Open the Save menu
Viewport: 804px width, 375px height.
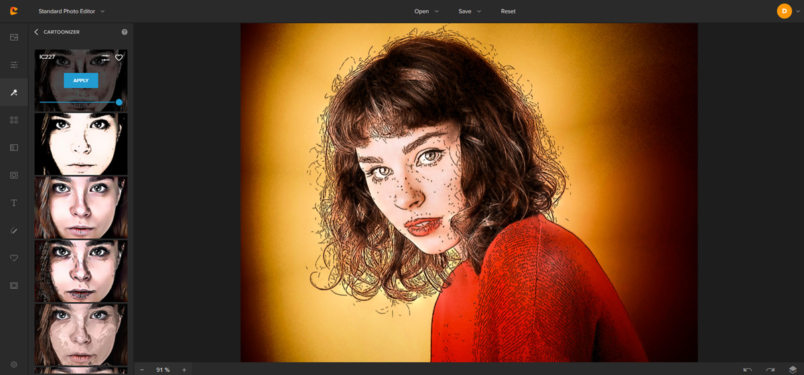tap(470, 11)
